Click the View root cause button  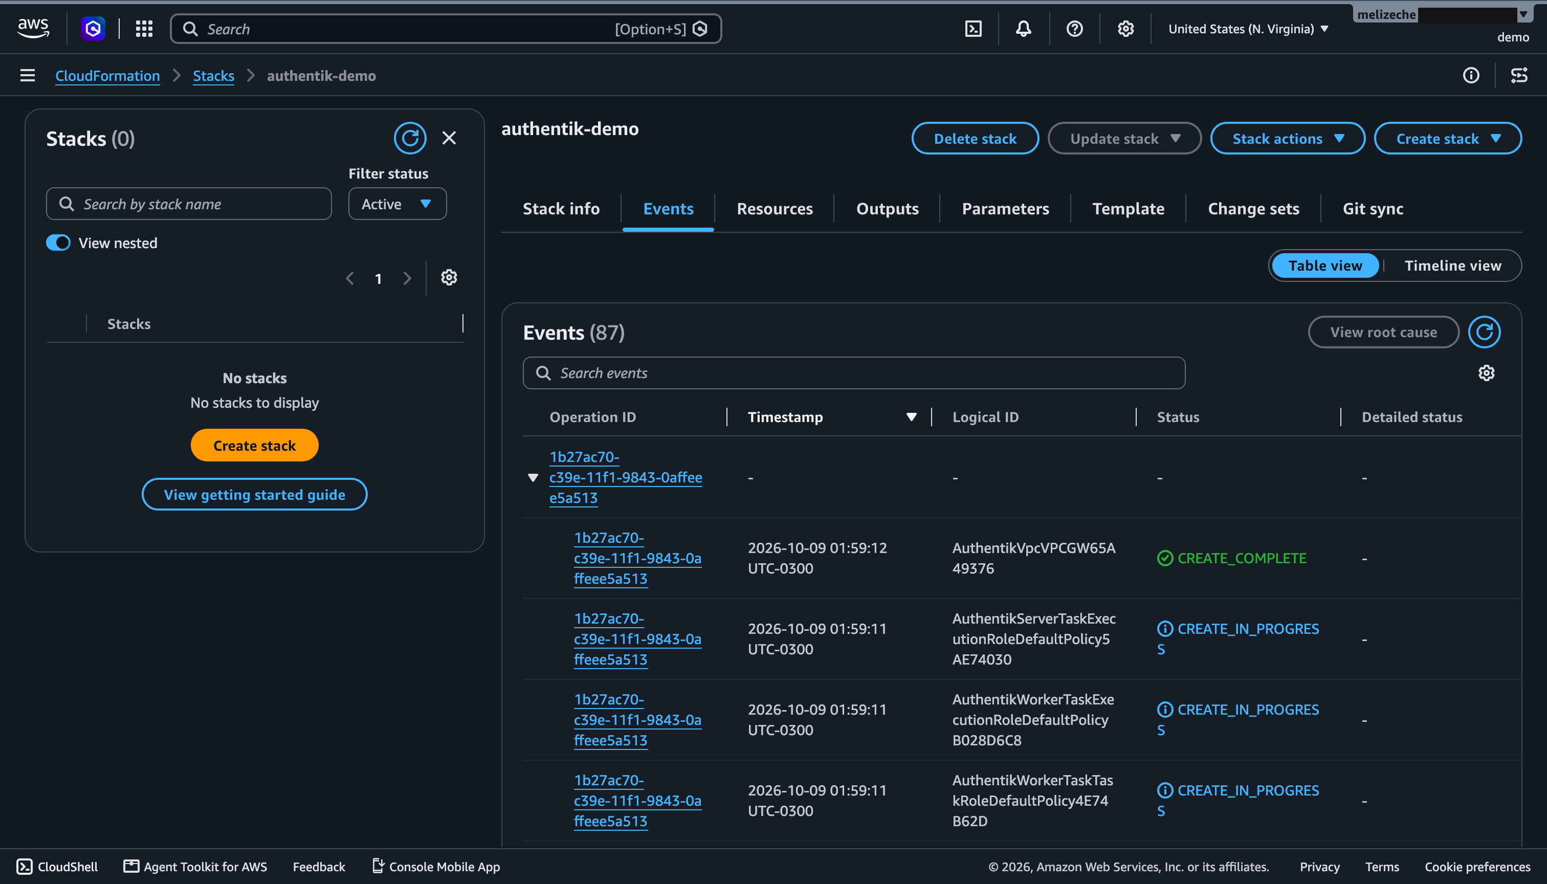coord(1383,332)
